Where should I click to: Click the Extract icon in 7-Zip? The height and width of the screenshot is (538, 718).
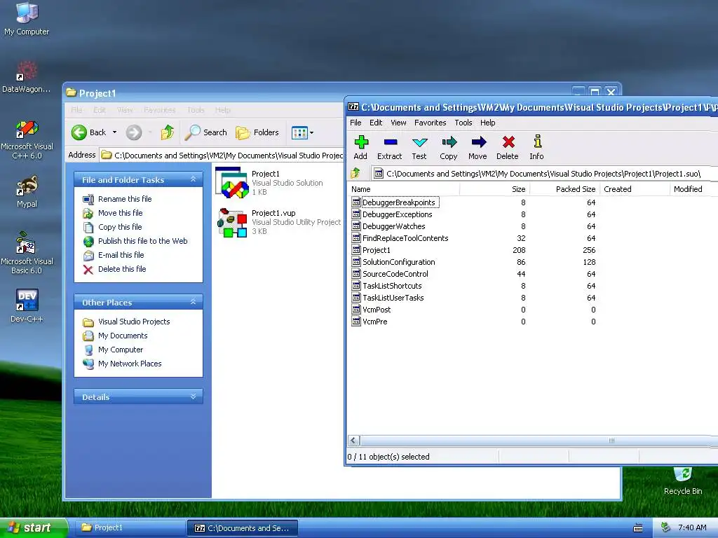390,142
